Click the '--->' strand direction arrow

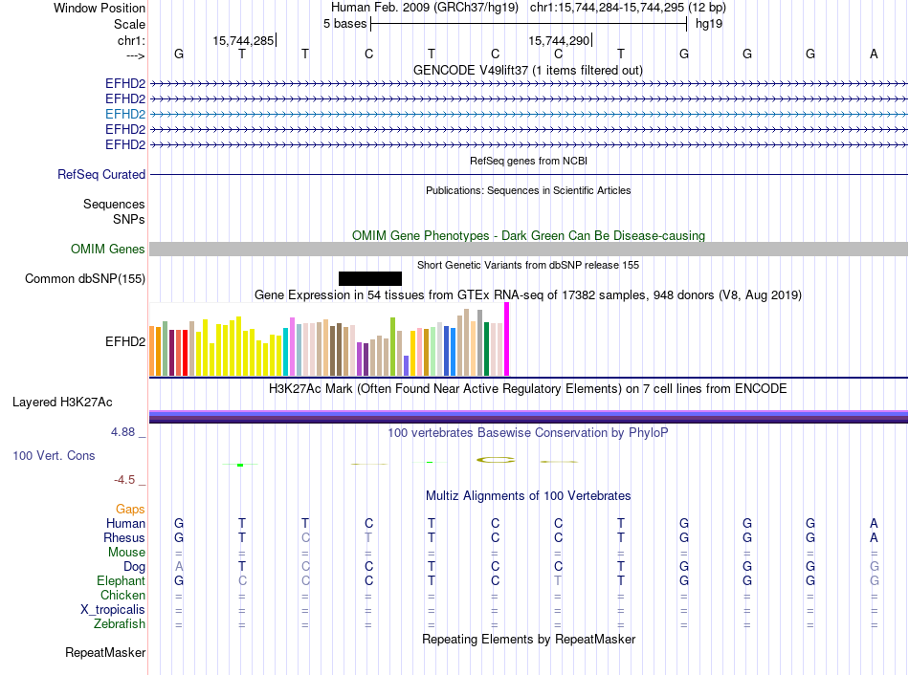pyautogui.click(x=136, y=55)
